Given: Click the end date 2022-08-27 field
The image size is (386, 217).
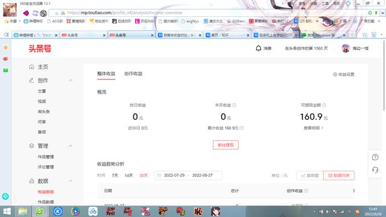Looking at the screenshot, I should click(x=203, y=175).
